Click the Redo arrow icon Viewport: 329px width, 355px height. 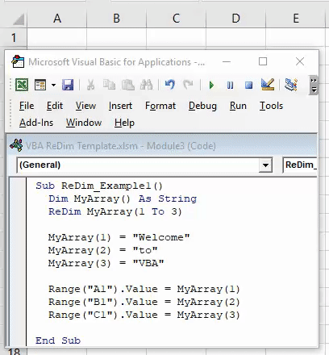[x=188, y=85]
